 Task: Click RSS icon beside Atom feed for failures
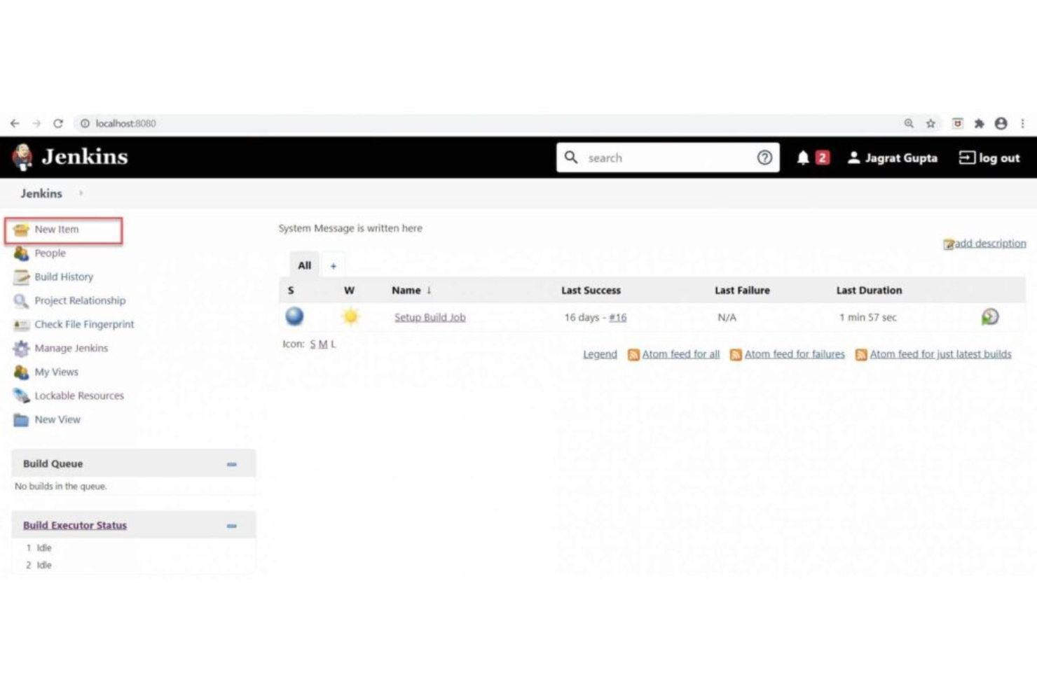(736, 355)
